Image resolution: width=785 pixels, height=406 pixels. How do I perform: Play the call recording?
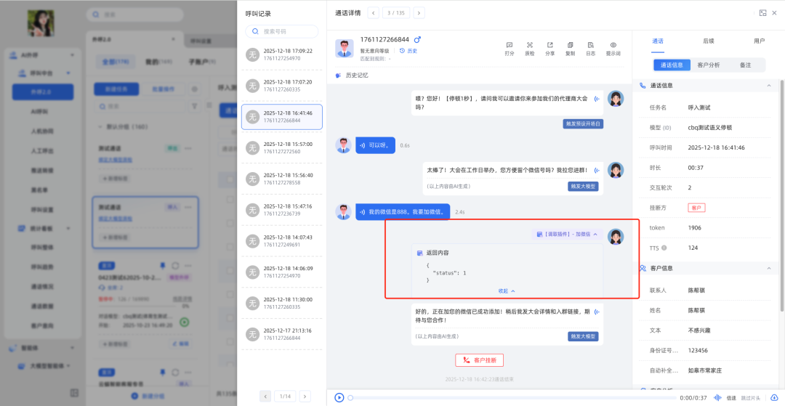pyautogui.click(x=339, y=397)
